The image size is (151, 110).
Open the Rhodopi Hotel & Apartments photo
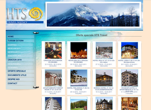(130, 78)
